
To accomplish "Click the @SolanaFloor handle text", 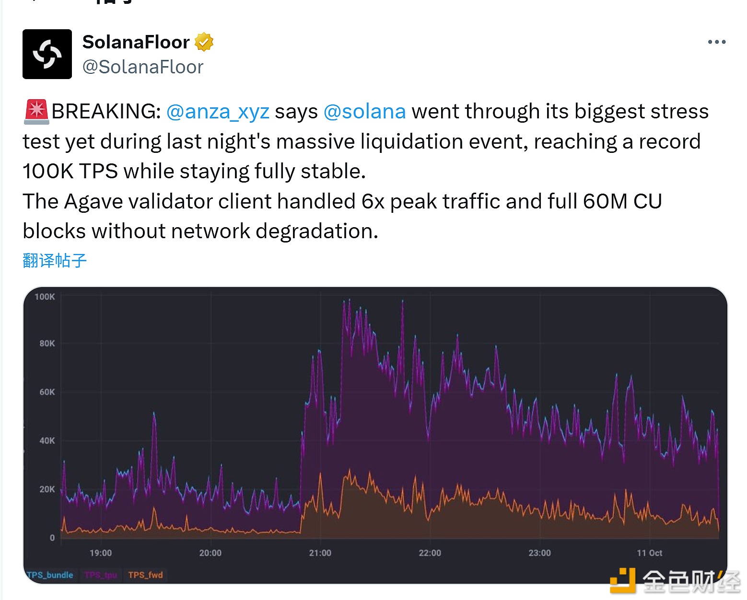I will point(143,67).
